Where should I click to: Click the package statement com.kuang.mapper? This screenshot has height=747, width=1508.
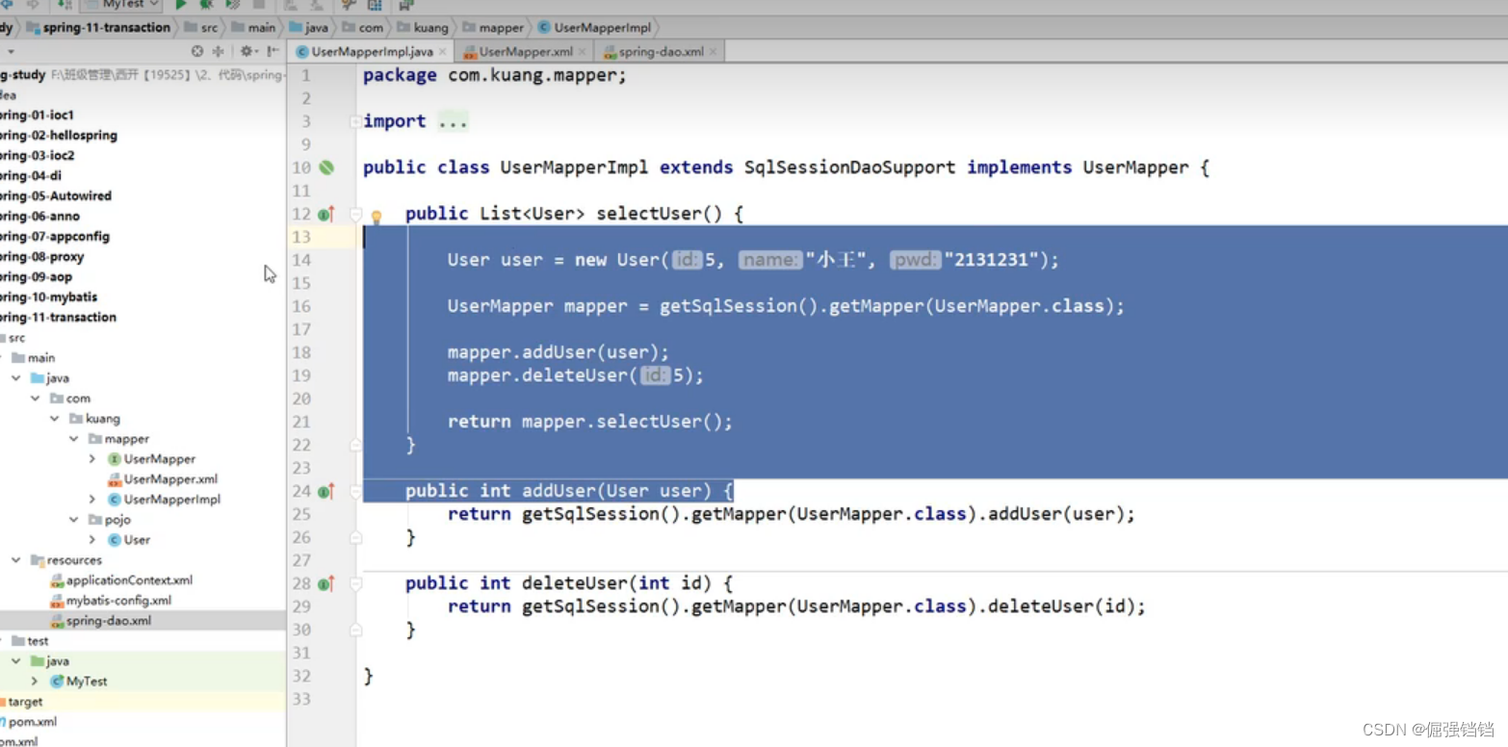(x=495, y=75)
